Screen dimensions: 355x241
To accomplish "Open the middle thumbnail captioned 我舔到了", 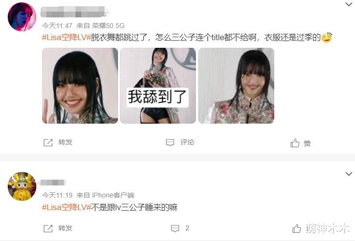I will pyautogui.click(x=158, y=85).
